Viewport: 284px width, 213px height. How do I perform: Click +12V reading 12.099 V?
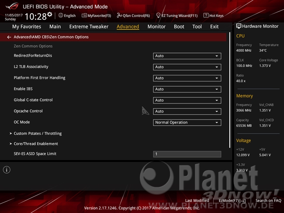pyautogui.click(x=243, y=155)
